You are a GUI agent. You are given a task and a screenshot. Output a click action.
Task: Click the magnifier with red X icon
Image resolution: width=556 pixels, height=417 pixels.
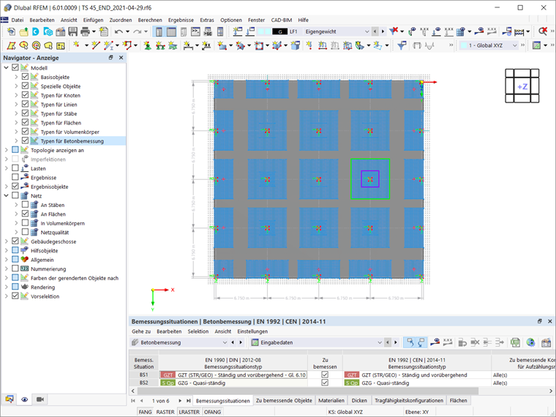point(543,31)
